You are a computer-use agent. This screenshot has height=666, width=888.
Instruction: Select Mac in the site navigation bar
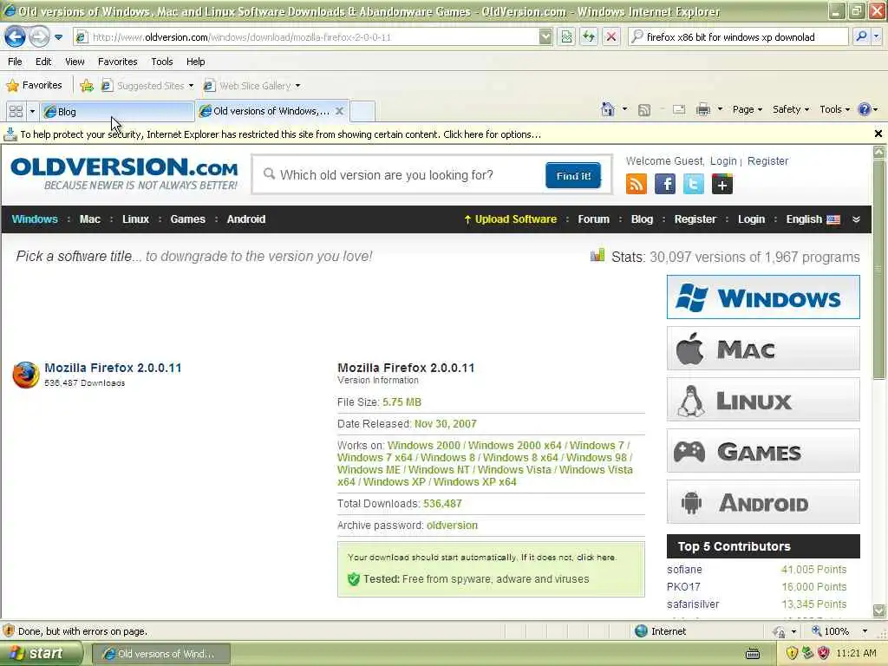pyautogui.click(x=90, y=219)
